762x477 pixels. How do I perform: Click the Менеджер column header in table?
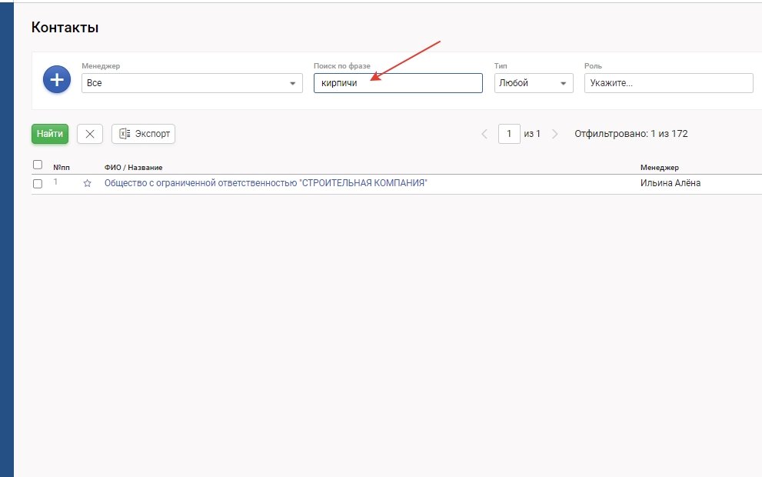pos(659,168)
